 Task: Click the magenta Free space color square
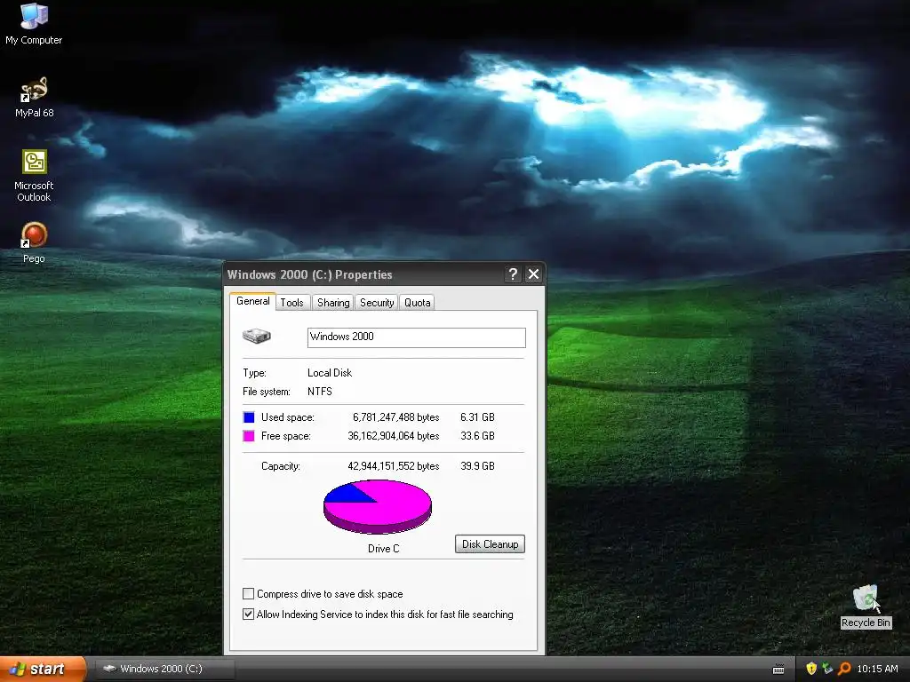(249, 436)
